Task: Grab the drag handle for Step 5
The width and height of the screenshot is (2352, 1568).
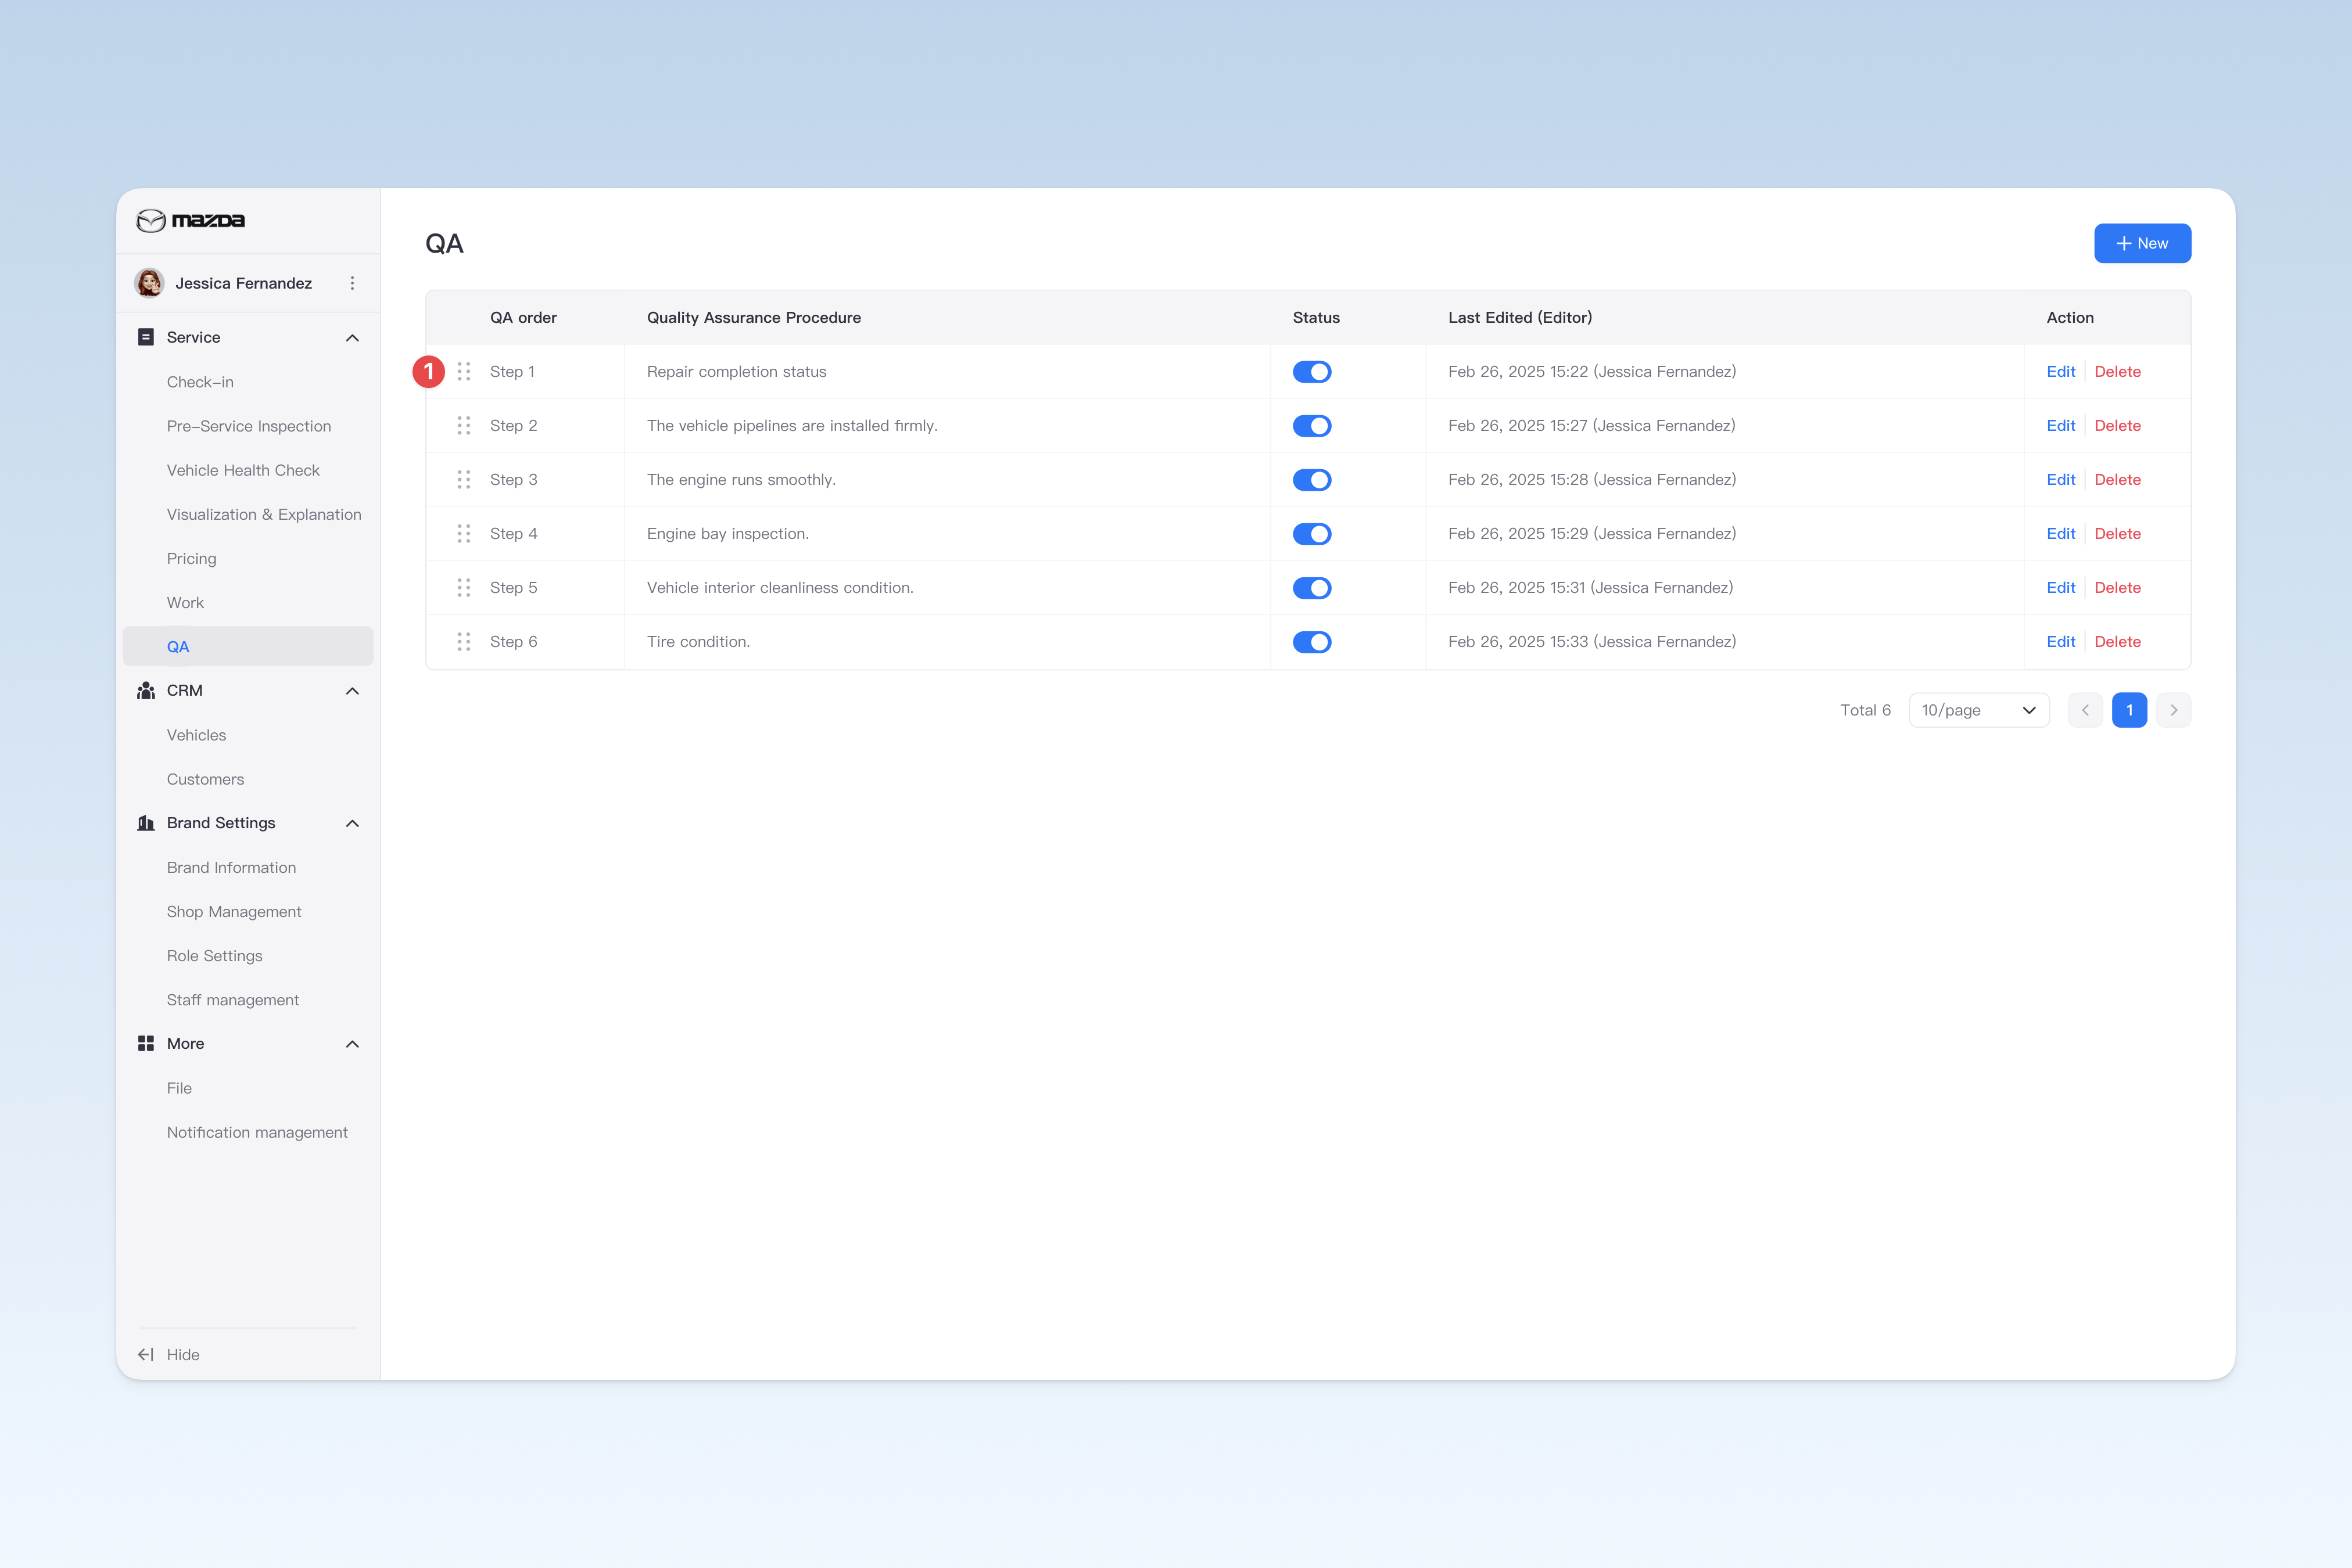Action: (464, 587)
